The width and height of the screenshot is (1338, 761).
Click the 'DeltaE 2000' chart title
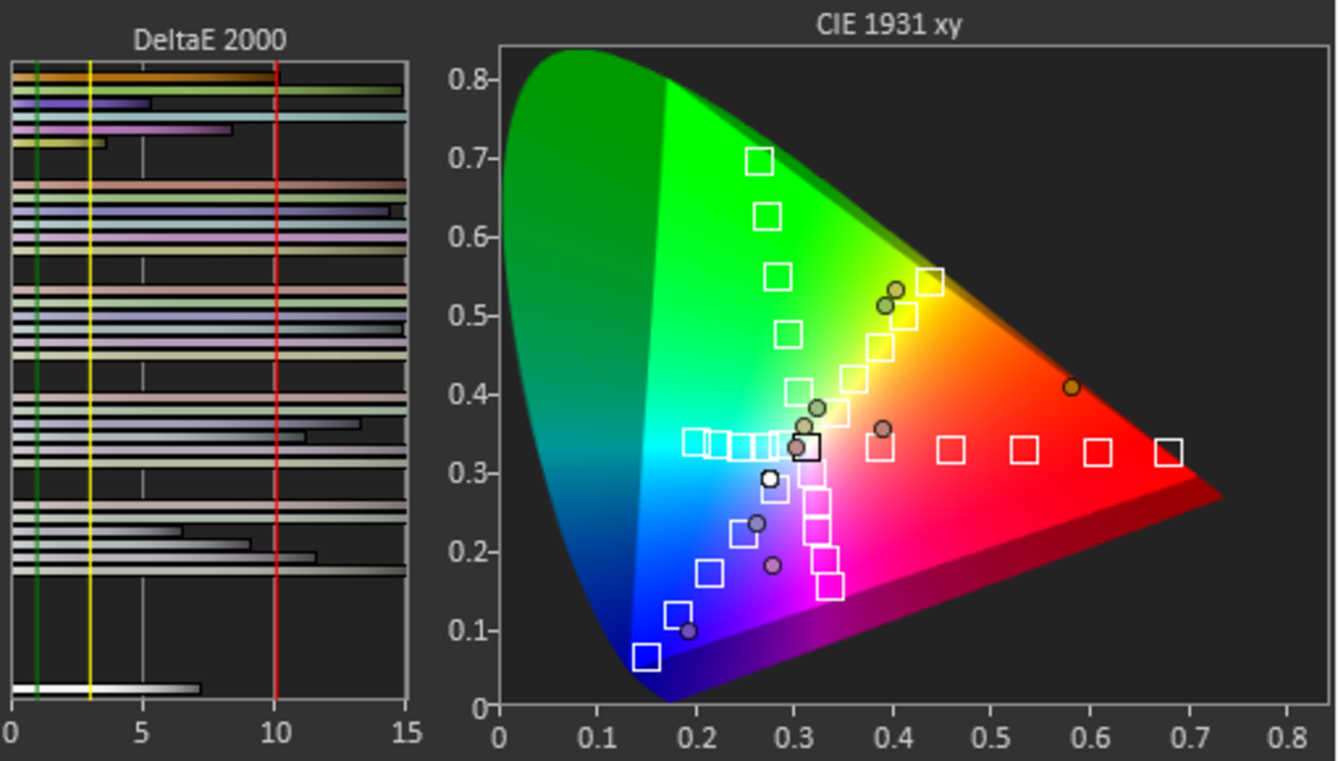[210, 40]
